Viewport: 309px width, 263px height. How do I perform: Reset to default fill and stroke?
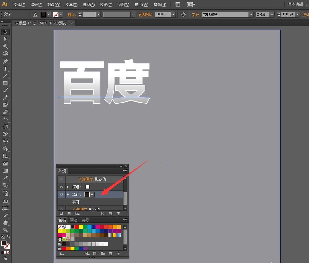[2, 237]
